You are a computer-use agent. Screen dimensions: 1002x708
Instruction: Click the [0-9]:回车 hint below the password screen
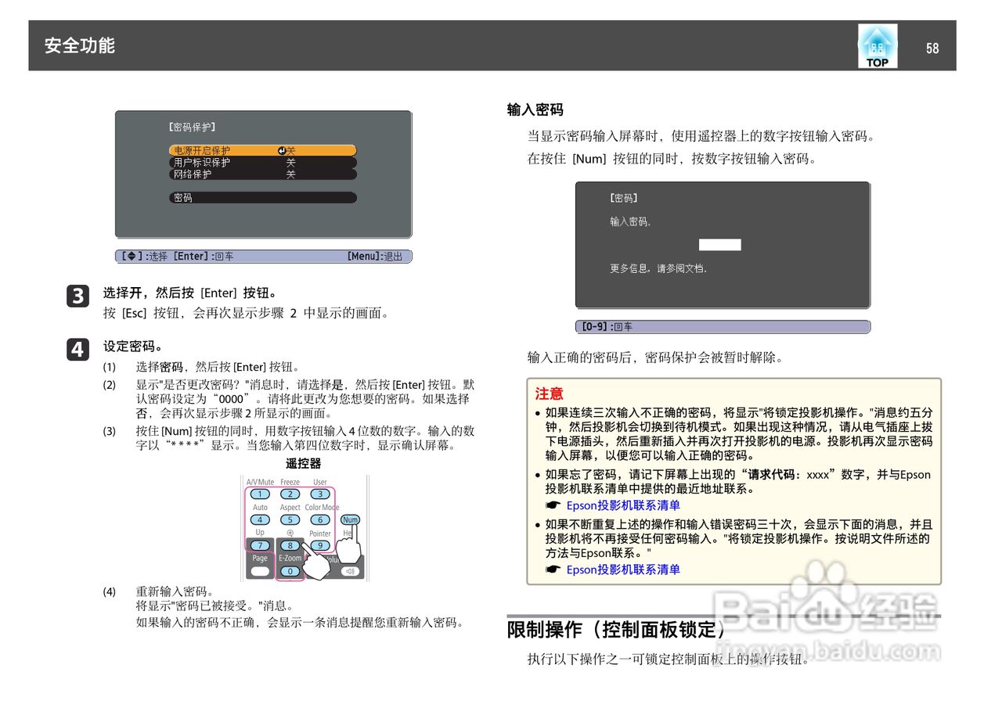(607, 327)
